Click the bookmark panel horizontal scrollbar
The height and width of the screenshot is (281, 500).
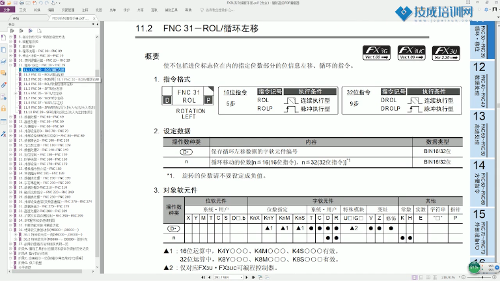[47, 271]
